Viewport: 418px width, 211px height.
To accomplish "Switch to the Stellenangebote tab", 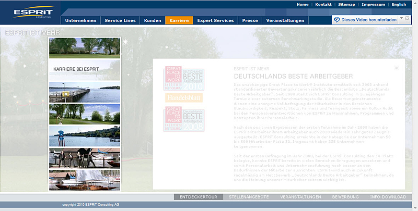I will (248, 197).
